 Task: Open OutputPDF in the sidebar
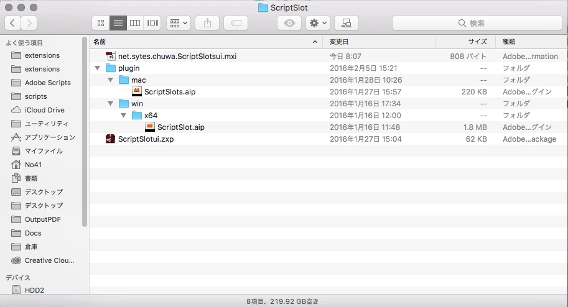coord(42,219)
